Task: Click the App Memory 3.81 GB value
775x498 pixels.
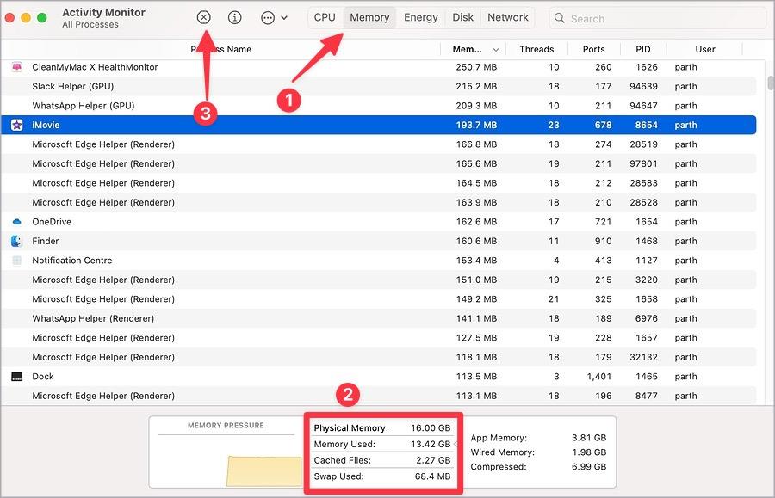Action: coord(589,437)
